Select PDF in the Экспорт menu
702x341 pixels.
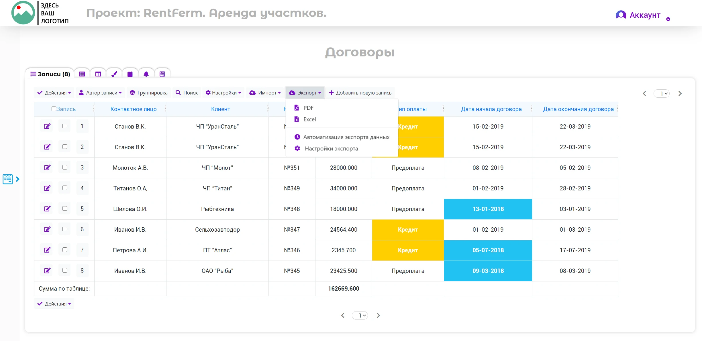point(308,108)
